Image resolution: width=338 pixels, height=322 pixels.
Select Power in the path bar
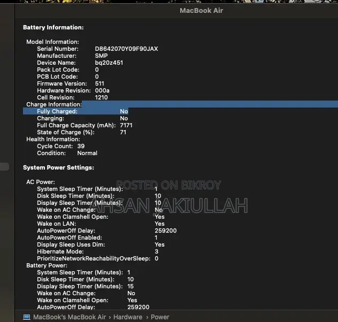pyautogui.click(x=160, y=317)
